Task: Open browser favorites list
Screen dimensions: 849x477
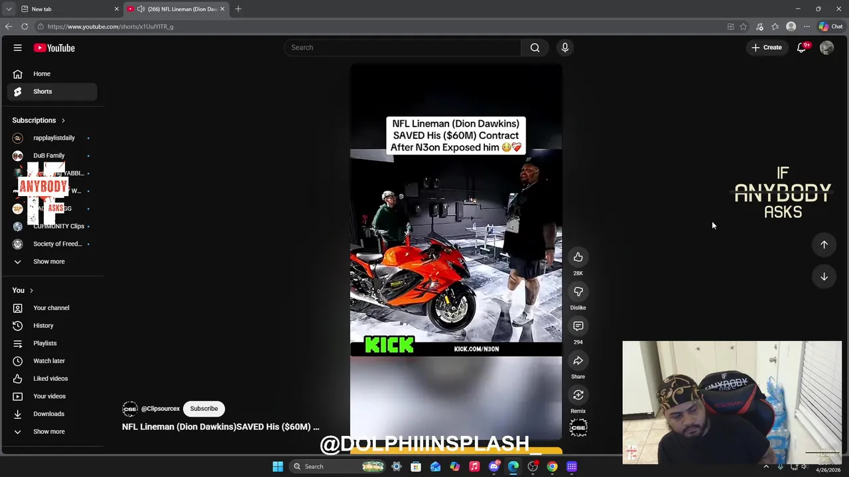Action: click(775, 26)
